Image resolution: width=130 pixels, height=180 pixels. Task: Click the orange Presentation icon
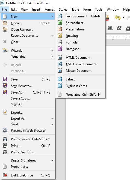point(60,29)
